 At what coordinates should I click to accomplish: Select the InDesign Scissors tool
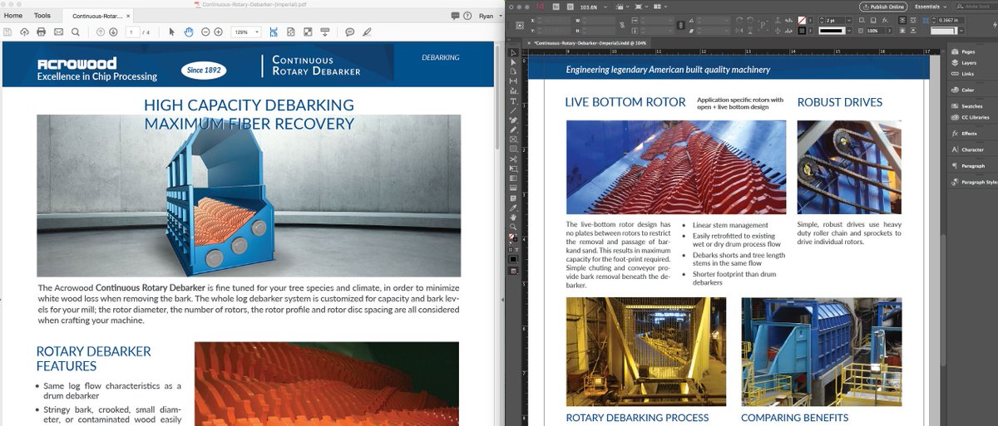513,159
